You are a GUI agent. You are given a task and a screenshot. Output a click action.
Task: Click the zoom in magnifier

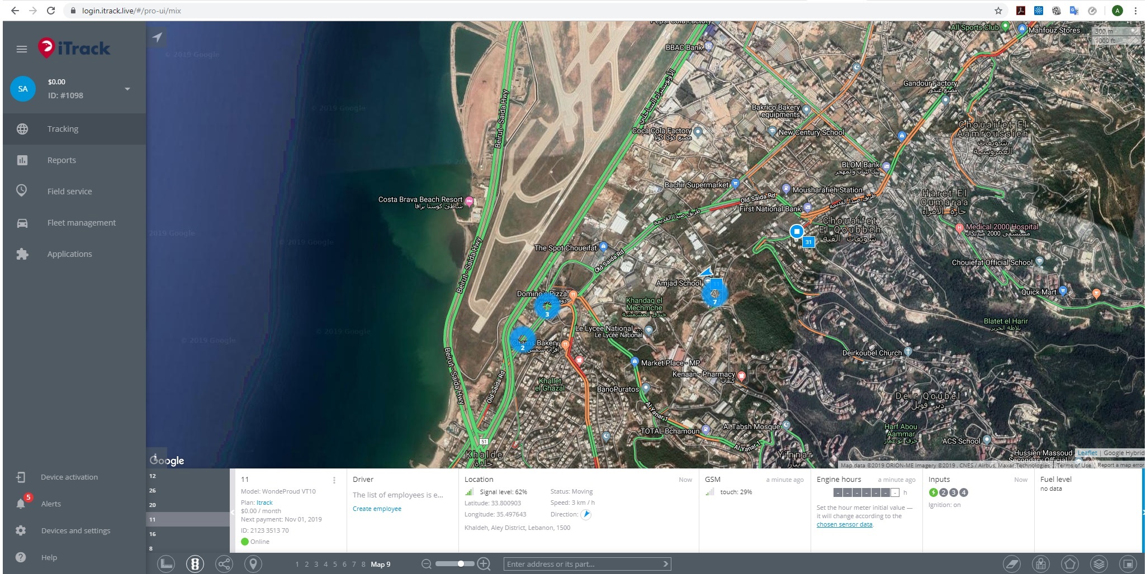tap(484, 564)
